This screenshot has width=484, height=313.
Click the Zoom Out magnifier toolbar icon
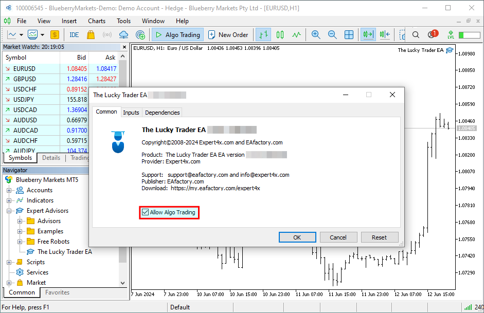click(x=332, y=35)
